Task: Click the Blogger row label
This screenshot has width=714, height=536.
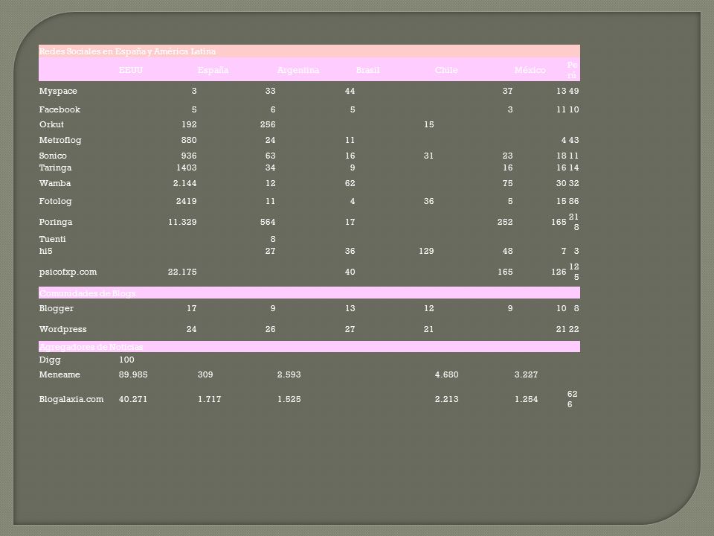Action: [57, 308]
